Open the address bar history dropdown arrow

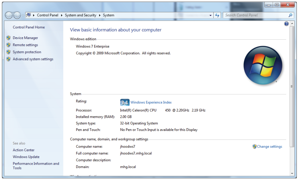pyautogui.click(x=211, y=15)
